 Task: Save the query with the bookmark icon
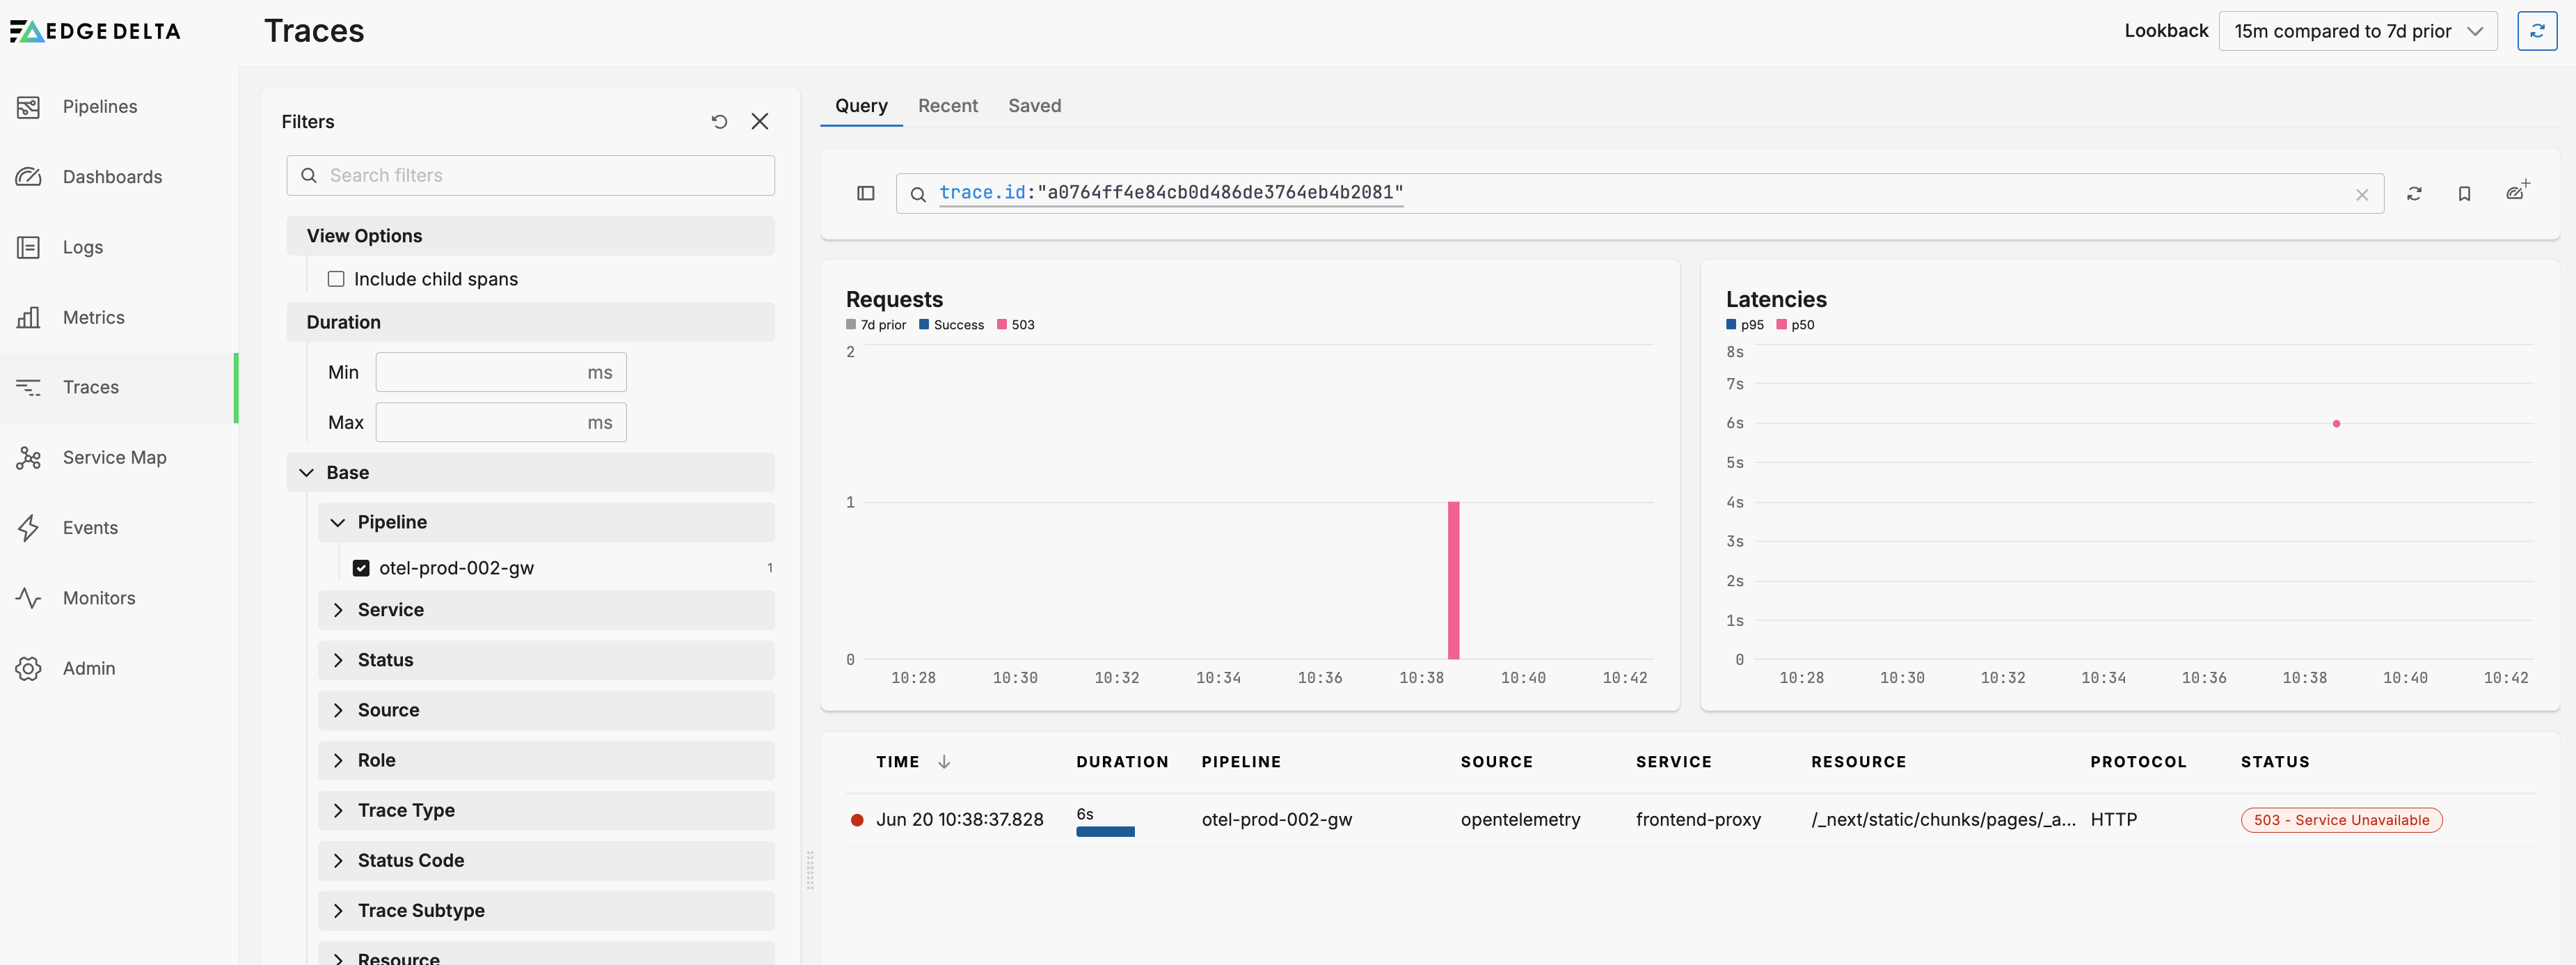[2464, 193]
